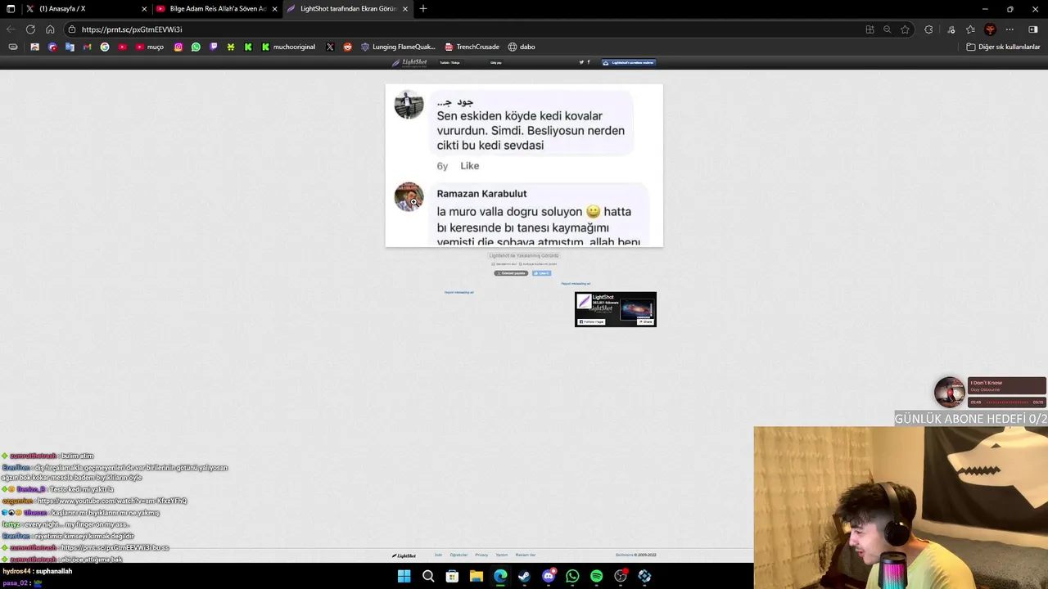Click the left Report misleading ad link
Viewport: 1048px width, 589px height.
(458, 292)
